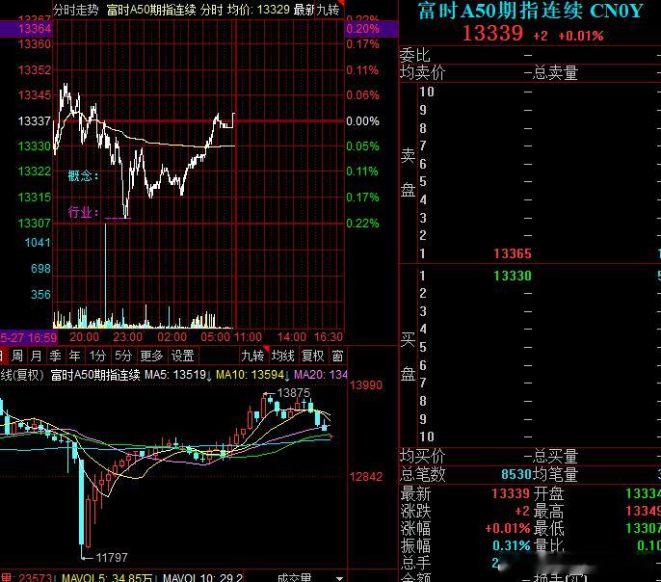Click the highlighted 13364 price axis label
The width and height of the screenshot is (661, 582).
pyautogui.click(x=35, y=29)
